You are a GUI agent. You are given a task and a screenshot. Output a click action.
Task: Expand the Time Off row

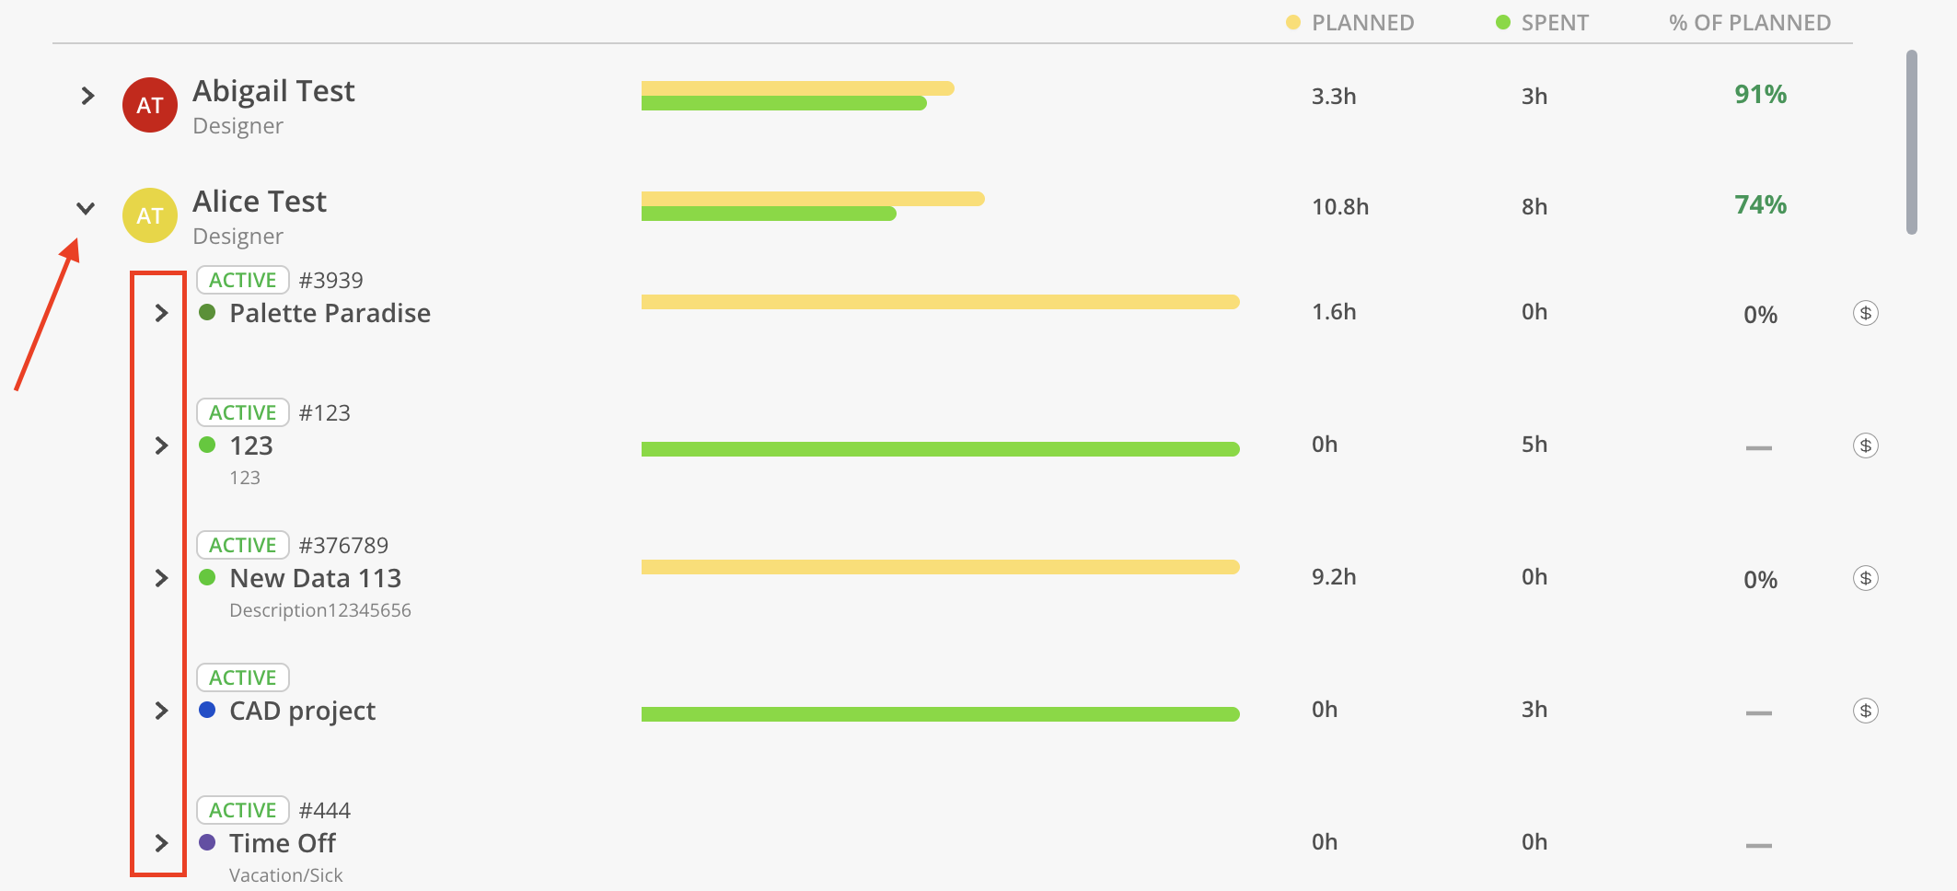(x=161, y=843)
